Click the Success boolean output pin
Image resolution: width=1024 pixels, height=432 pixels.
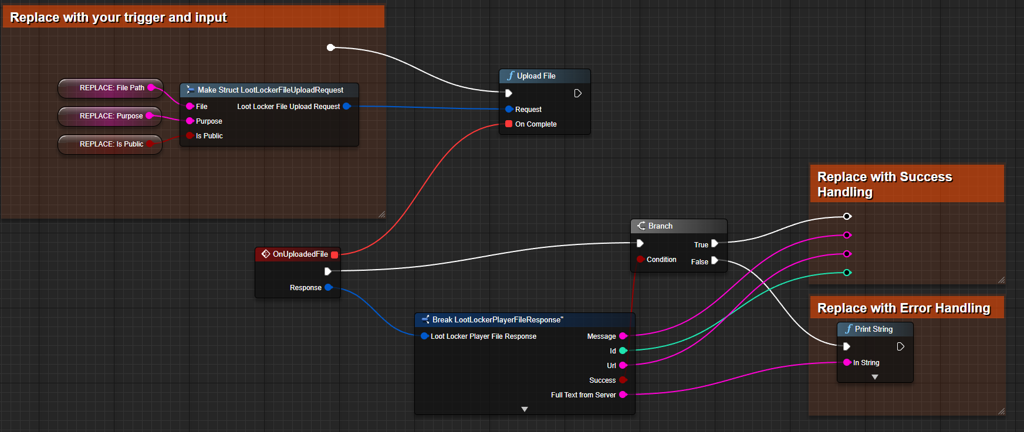(623, 380)
